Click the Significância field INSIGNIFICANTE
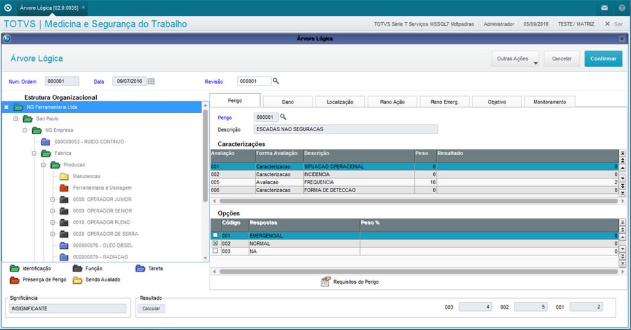The image size is (631, 330). pos(67,308)
